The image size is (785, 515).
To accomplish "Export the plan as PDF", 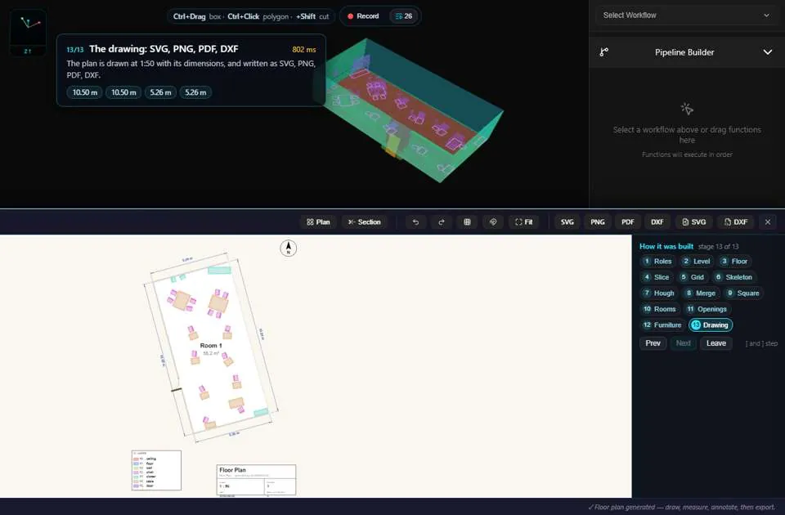I will pyautogui.click(x=628, y=222).
